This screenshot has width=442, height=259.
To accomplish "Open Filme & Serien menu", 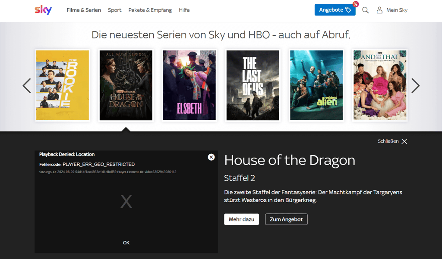I will tap(84, 10).
